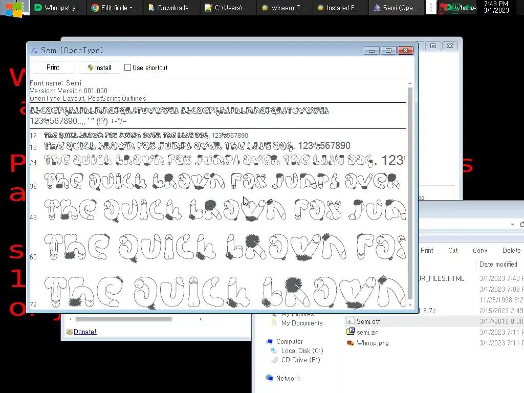Open the Windows Start button
524x393 pixels.
point(15,8)
